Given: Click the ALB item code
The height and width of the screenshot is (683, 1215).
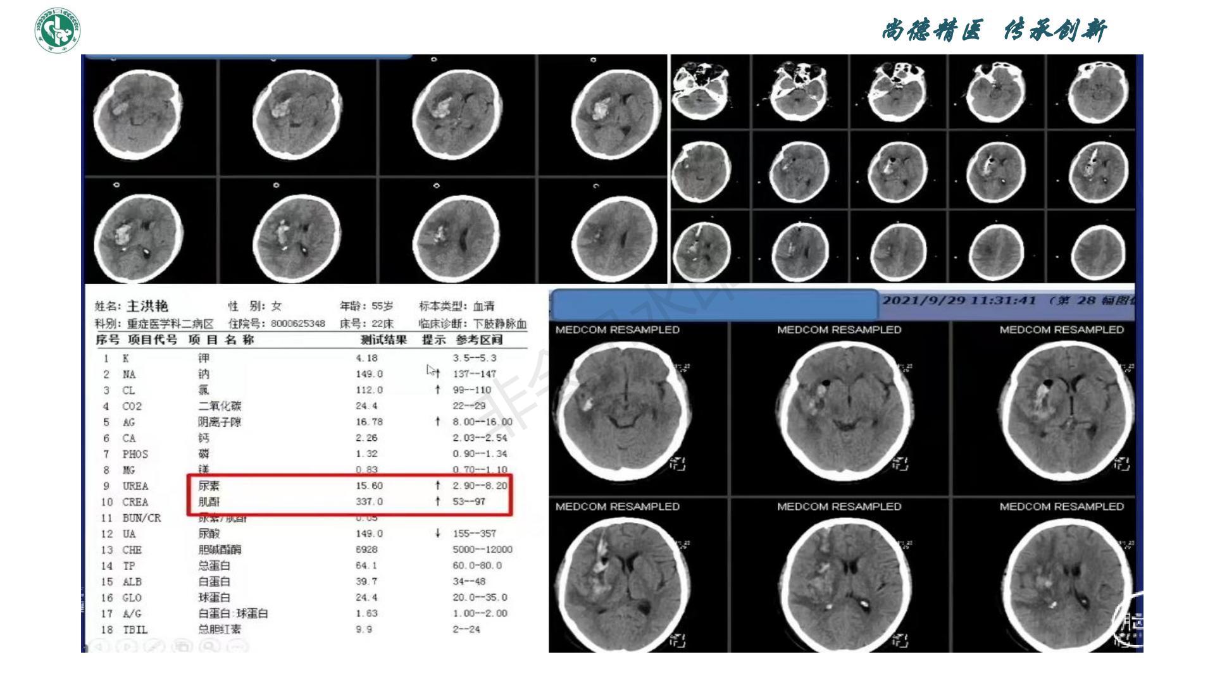Looking at the screenshot, I should (x=132, y=582).
